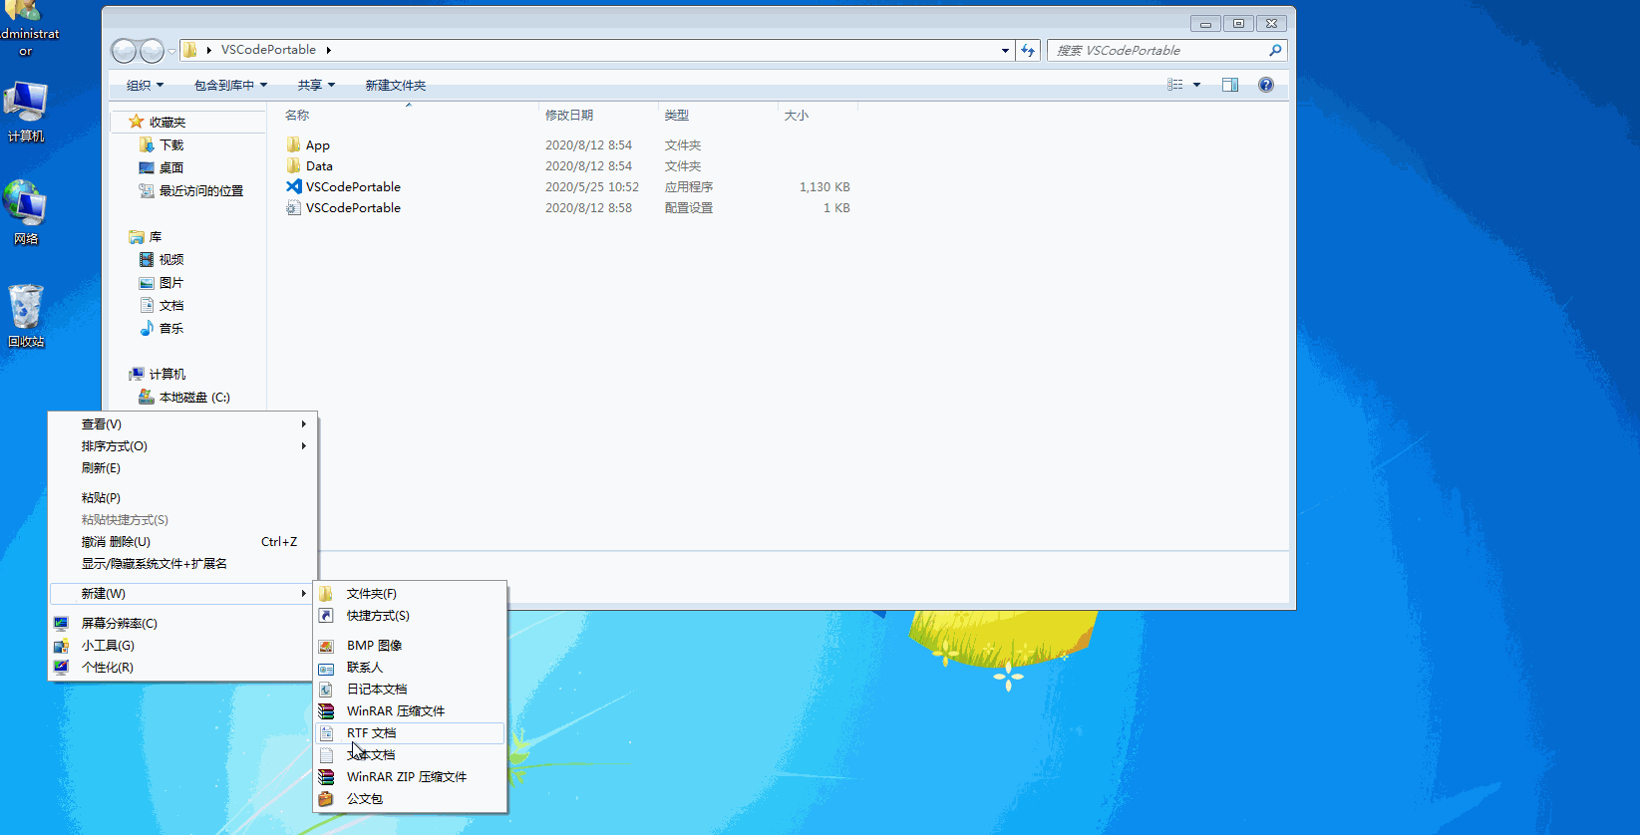Select the 网络 desktop icon
The width and height of the screenshot is (1640, 835).
tap(26, 212)
